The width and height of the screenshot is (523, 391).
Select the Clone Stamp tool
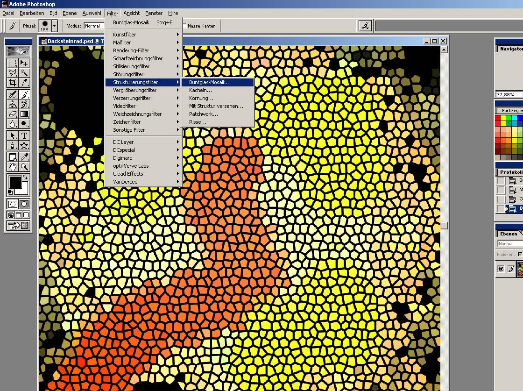[13, 104]
